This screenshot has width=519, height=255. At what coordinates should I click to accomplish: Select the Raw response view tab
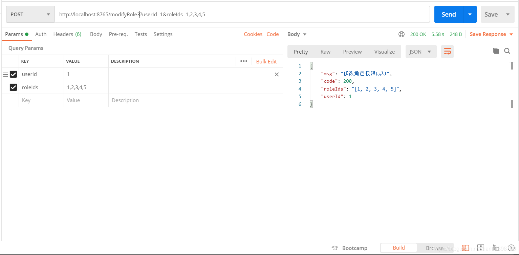(325, 52)
